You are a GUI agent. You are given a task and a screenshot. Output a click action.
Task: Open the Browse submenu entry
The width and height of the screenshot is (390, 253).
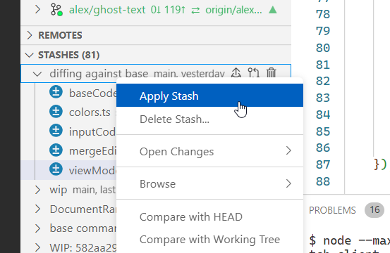[x=209, y=183]
